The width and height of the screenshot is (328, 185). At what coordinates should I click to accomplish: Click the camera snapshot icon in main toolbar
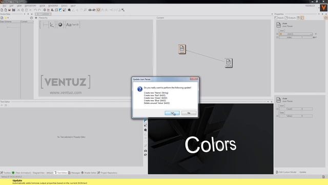pos(90,10)
